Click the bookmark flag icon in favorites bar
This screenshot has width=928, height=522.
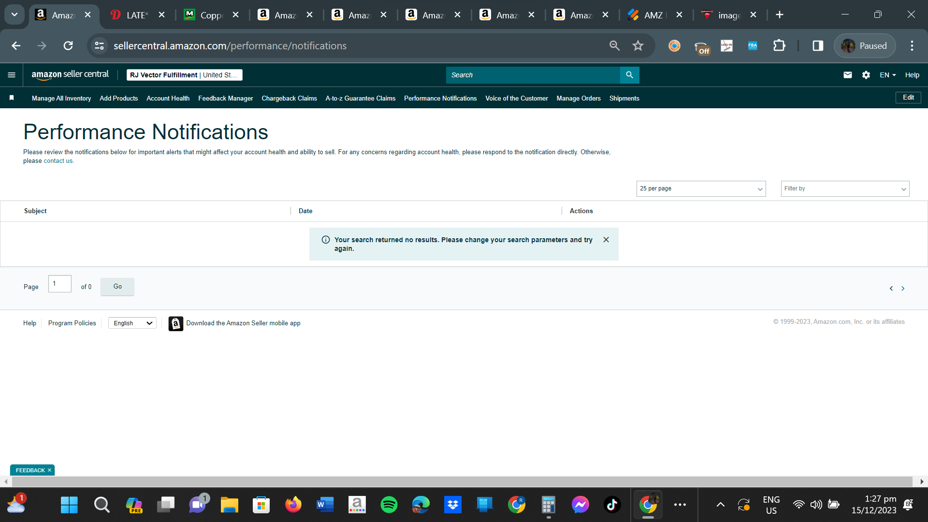12,98
